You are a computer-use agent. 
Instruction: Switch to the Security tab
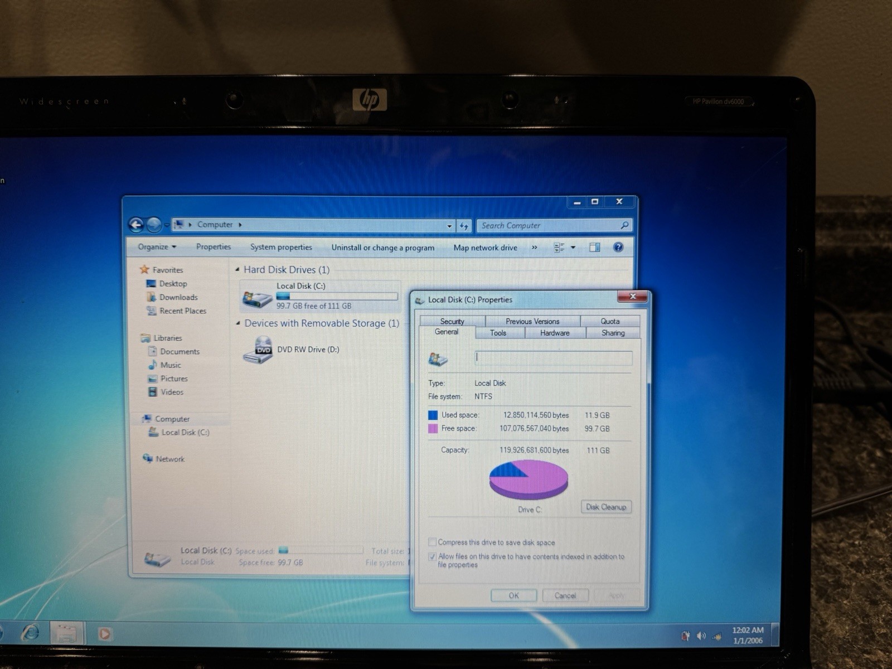[x=452, y=321]
